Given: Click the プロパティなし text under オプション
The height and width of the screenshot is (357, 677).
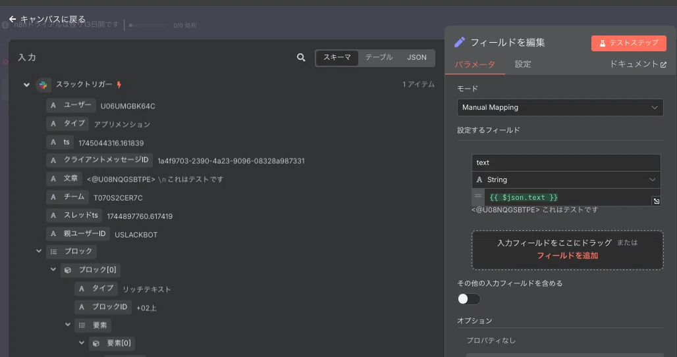Looking at the screenshot, I should coord(491,341).
